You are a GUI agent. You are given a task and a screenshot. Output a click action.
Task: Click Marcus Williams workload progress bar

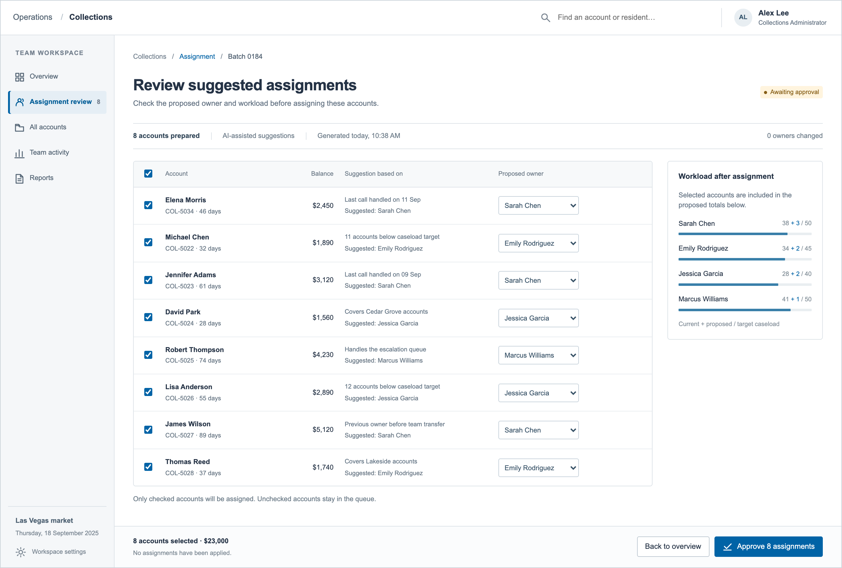(x=744, y=310)
